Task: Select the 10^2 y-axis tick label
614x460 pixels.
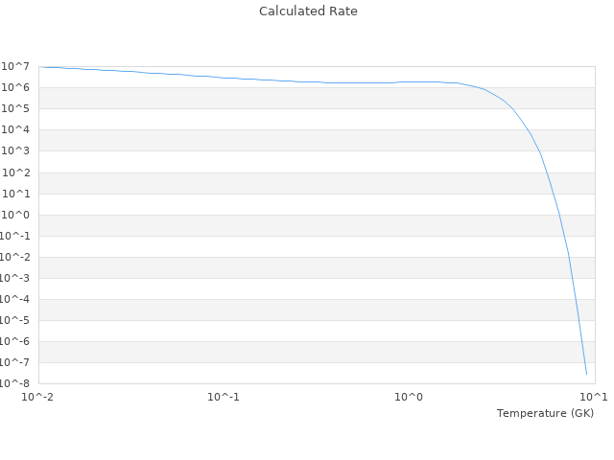Action: (15, 172)
